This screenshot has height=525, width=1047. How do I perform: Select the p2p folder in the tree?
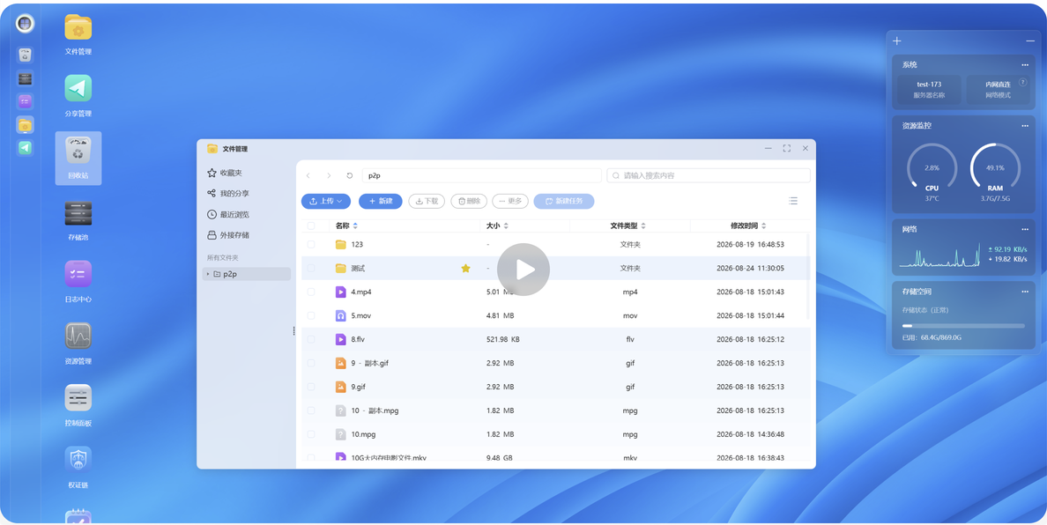(247, 273)
